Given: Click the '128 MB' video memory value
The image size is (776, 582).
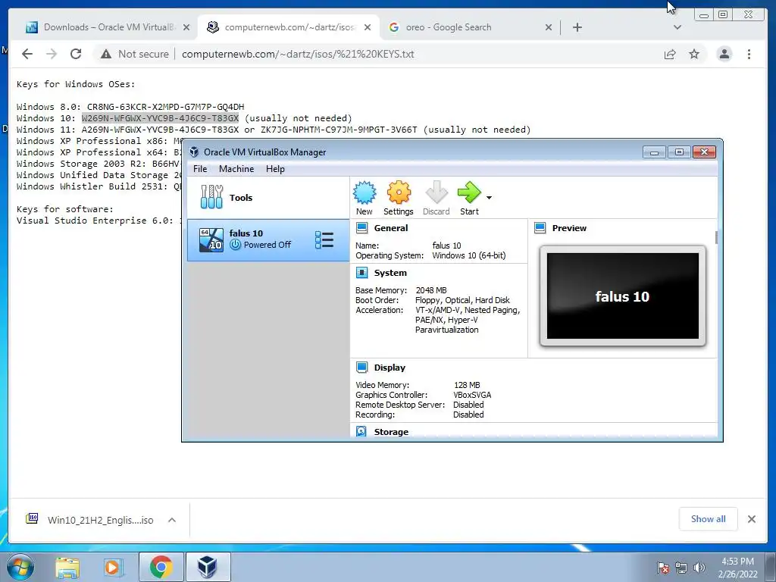Looking at the screenshot, I should pyautogui.click(x=467, y=385).
